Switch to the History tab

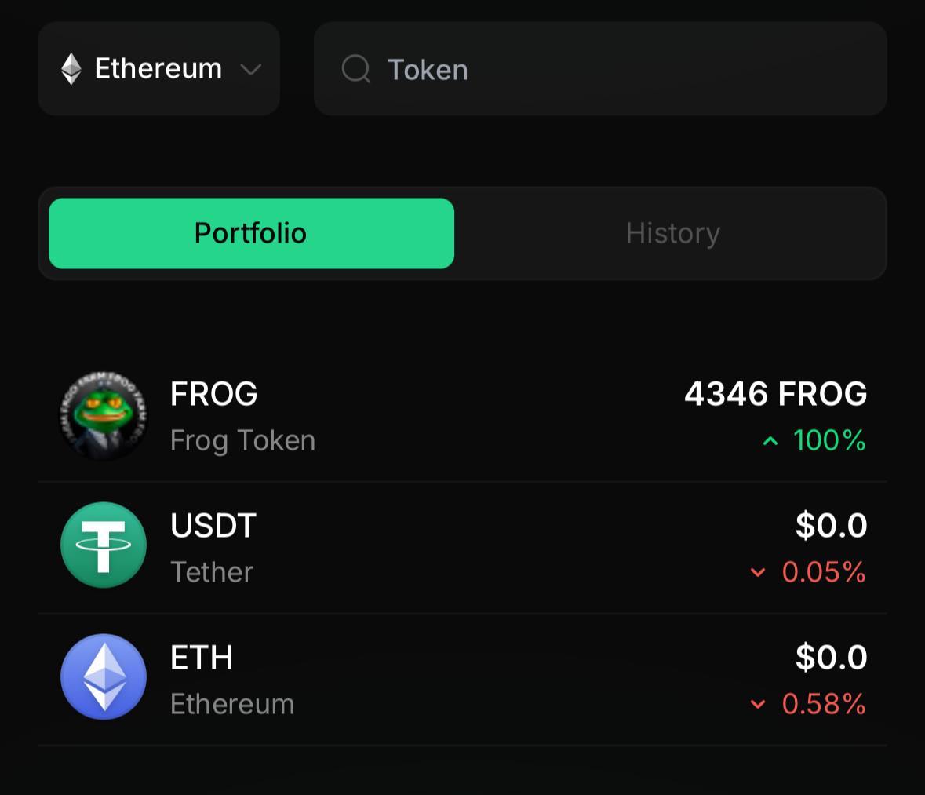tap(672, 233)
